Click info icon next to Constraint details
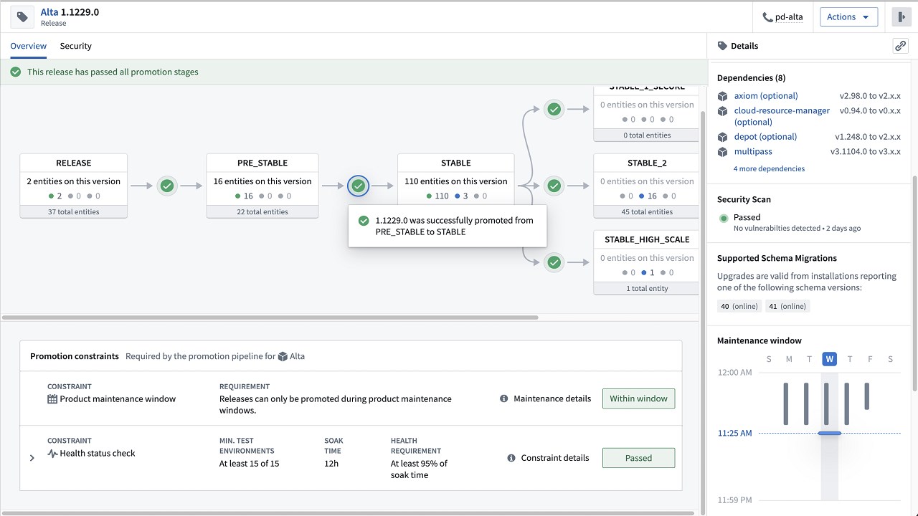Image resolution: width=918 pixels, height=516 pixels. (x=511, y=458)
